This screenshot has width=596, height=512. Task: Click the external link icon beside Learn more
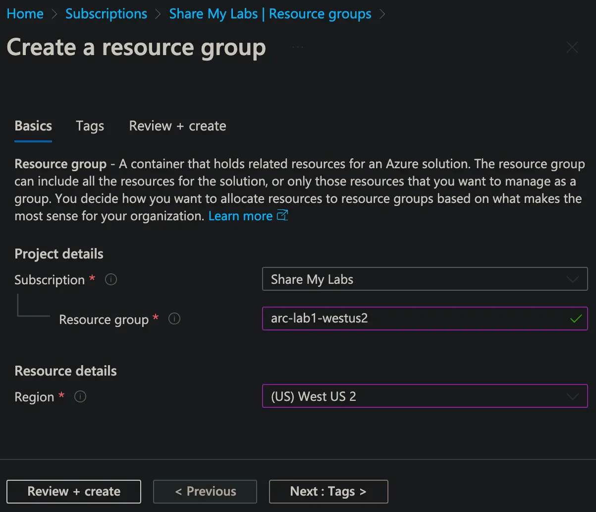click(282, 216)
